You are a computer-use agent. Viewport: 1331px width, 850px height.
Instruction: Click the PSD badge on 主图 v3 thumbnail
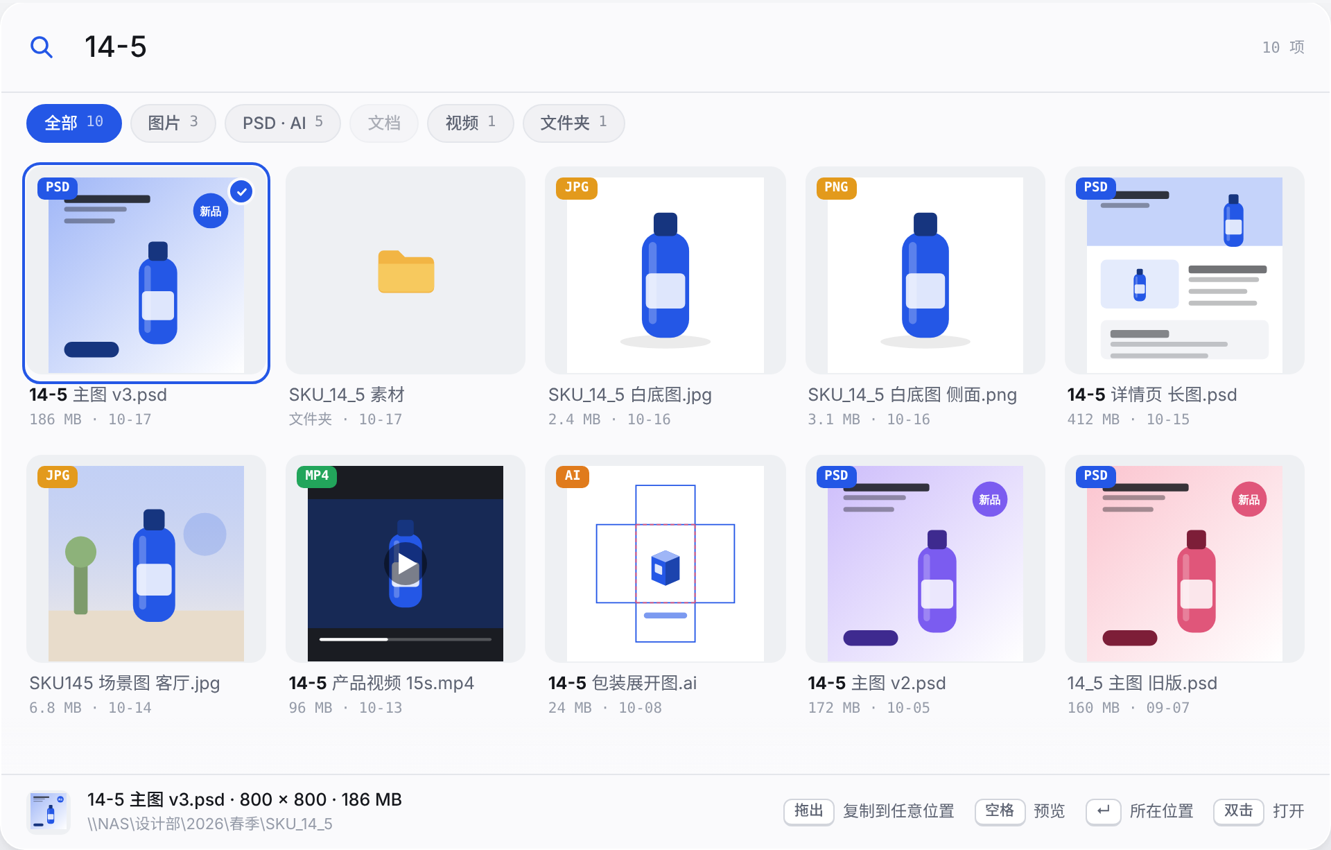pyautogui.click(x=58, y=187)
